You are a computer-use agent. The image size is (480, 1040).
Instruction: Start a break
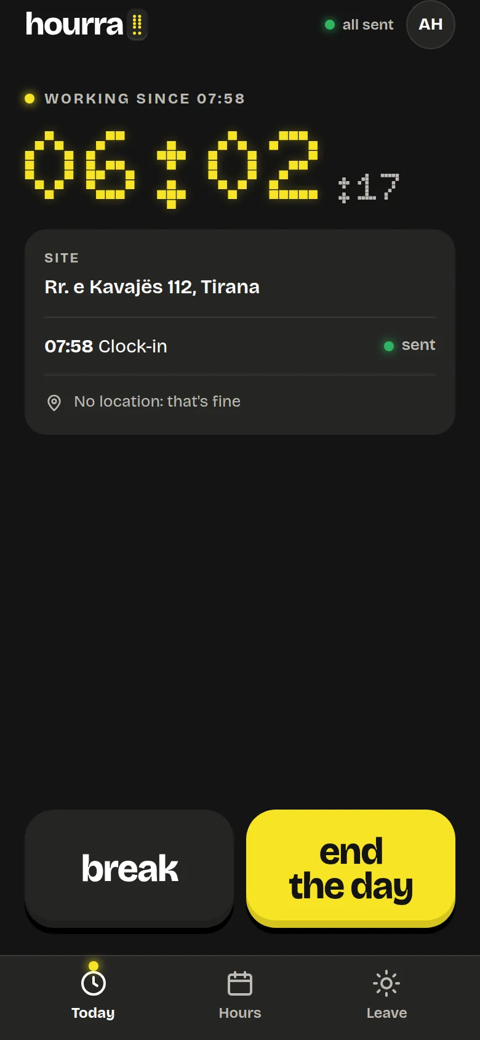[129, 868]
